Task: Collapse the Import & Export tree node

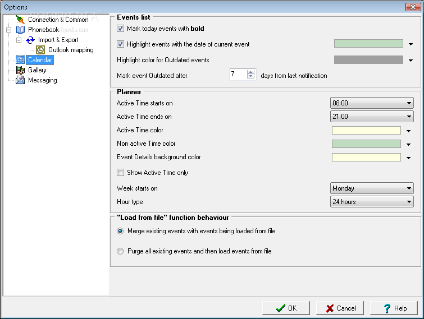Action: pyautogui.click(x=19, y=40)
